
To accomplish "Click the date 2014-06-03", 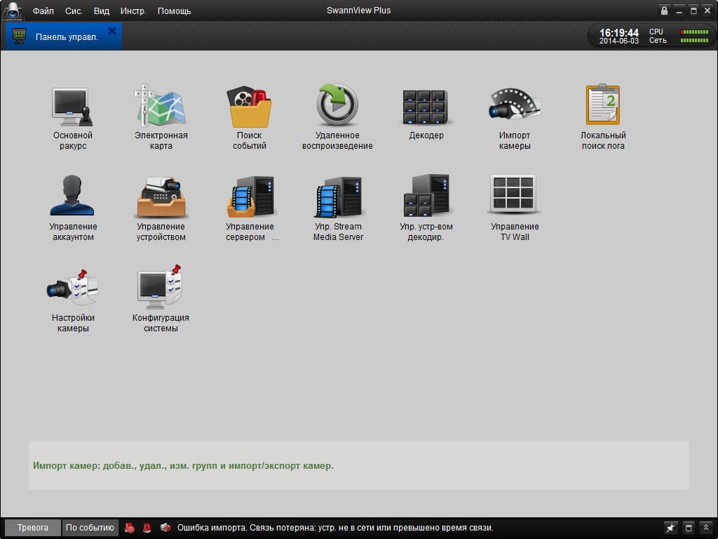I will coord(619,41).
